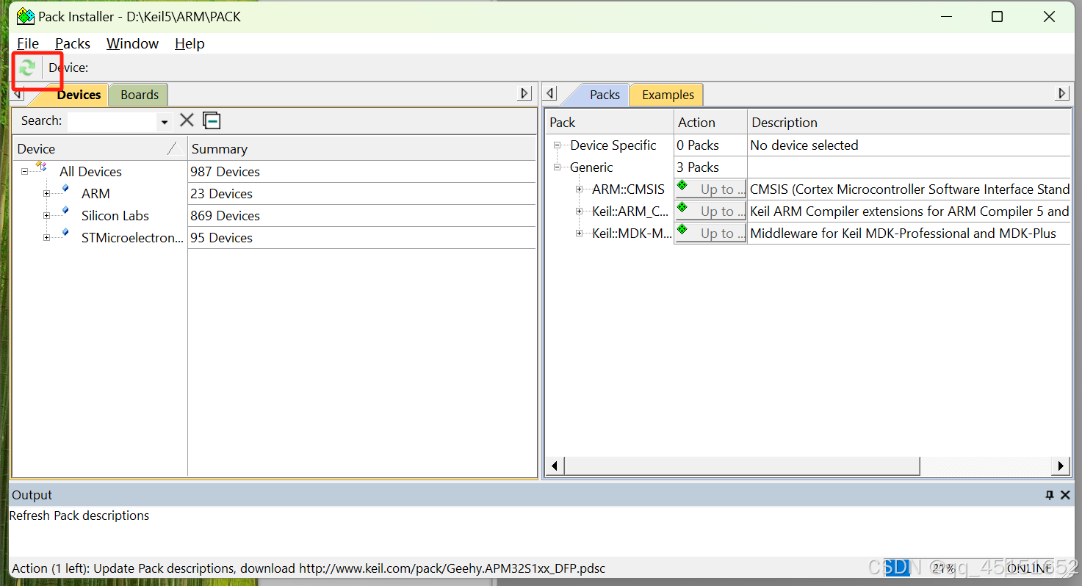Click the CMSIS description text

(x=909, y=189)
